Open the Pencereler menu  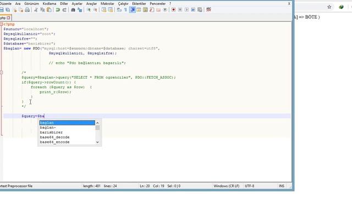[158, 4]
